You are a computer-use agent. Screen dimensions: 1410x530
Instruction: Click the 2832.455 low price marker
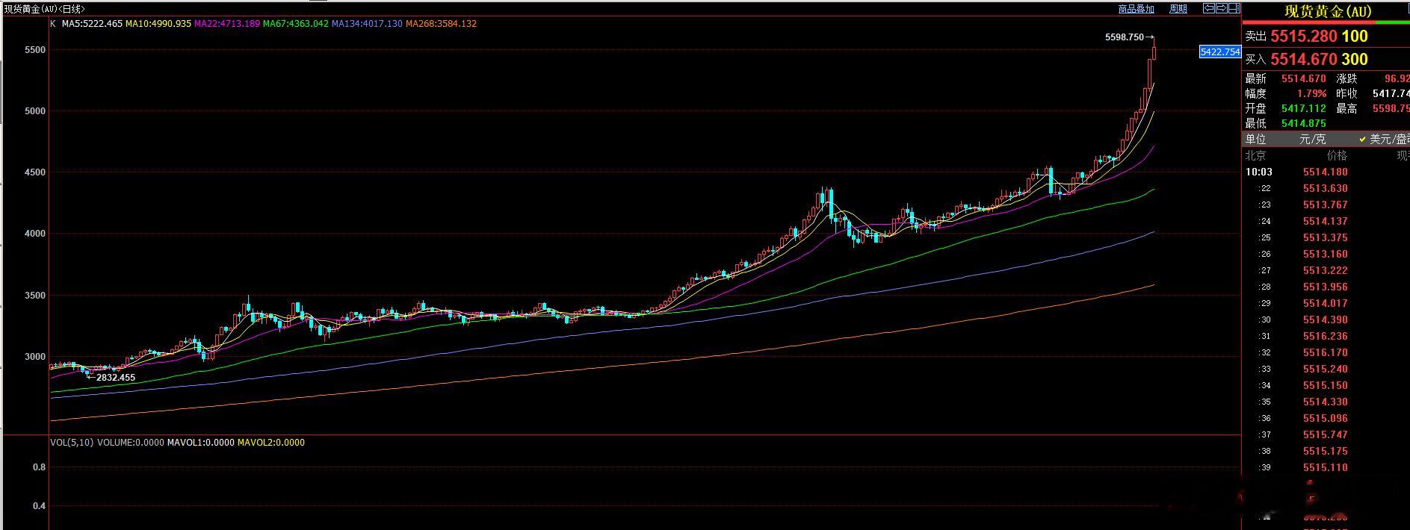click(x=116, y=378)
